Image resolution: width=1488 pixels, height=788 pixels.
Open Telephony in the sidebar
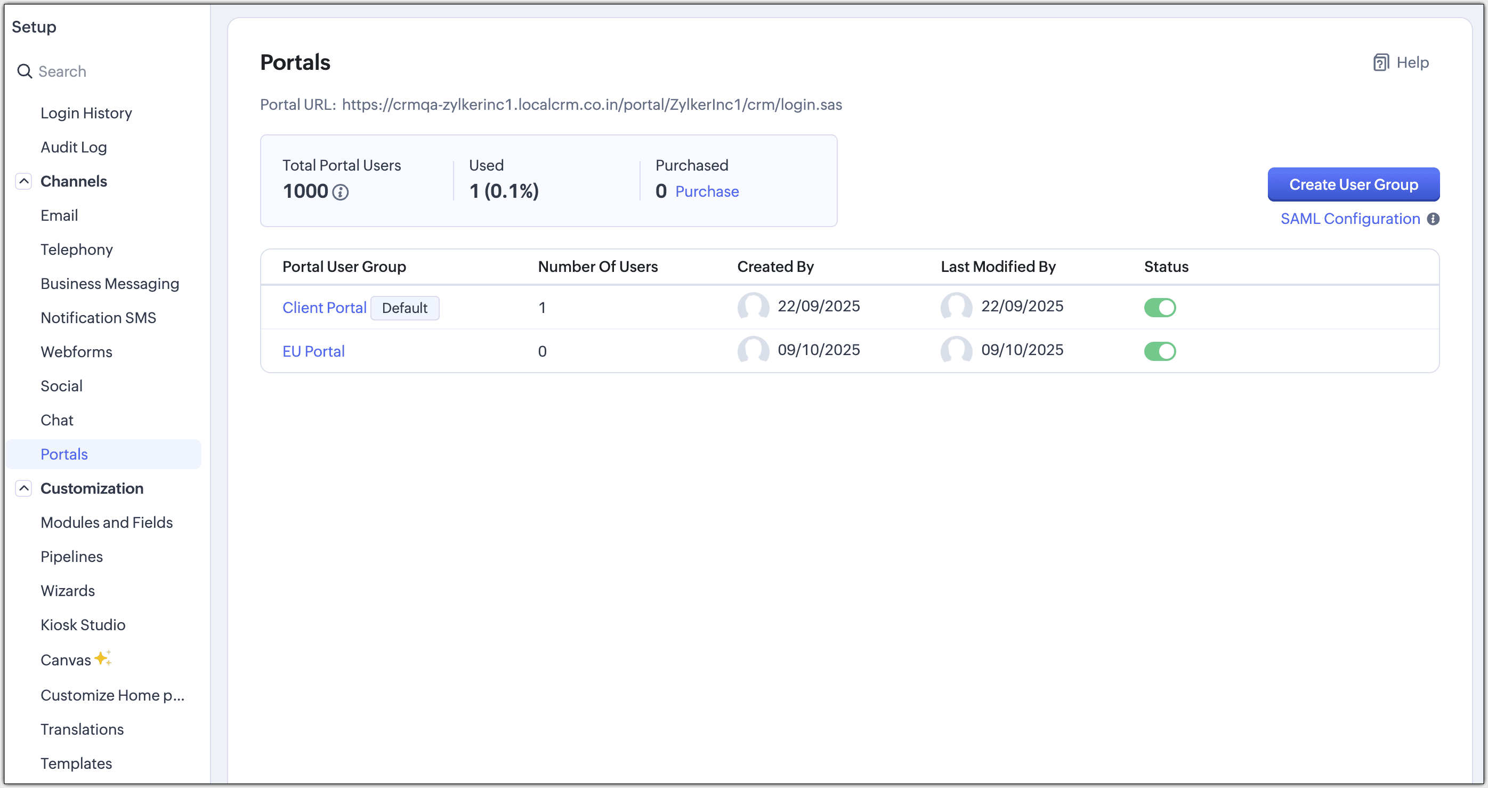tap(76, 250)
